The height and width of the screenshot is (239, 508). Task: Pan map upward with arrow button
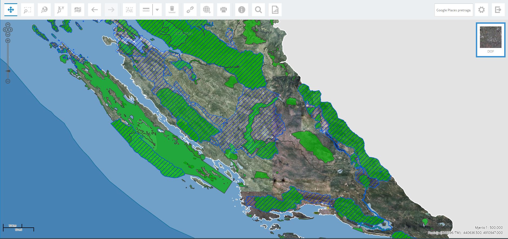(8, 25)
